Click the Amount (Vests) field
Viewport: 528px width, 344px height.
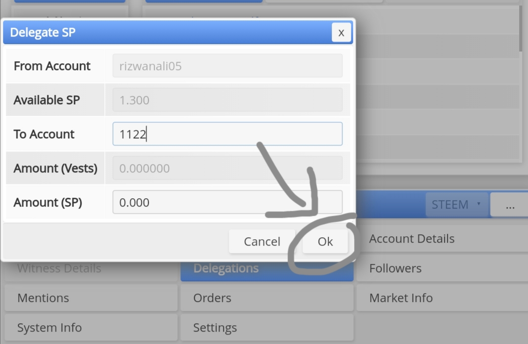coord(227,168)
